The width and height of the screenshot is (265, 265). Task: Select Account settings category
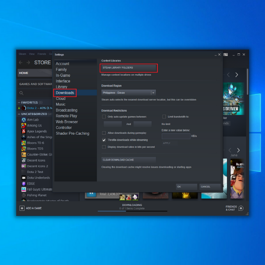[62, 64]
